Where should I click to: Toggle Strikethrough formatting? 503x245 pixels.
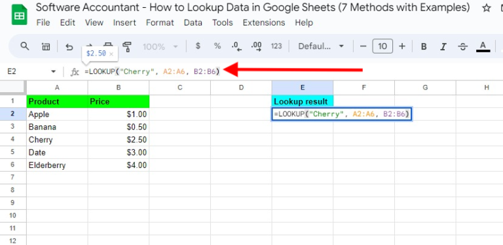tap(463, 46)
